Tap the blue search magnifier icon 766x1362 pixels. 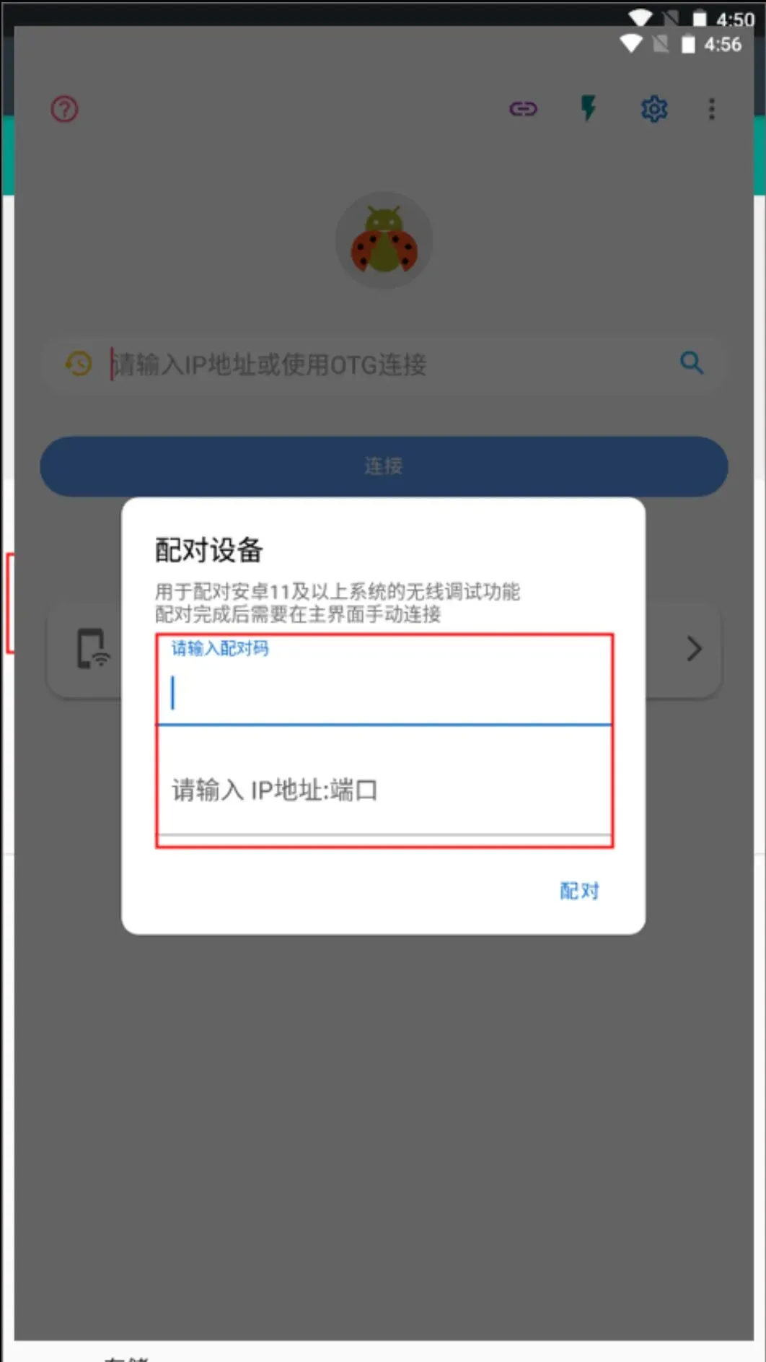[692, 362]
